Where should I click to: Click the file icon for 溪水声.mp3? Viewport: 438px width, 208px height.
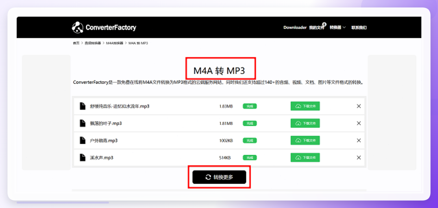point(82,158)
